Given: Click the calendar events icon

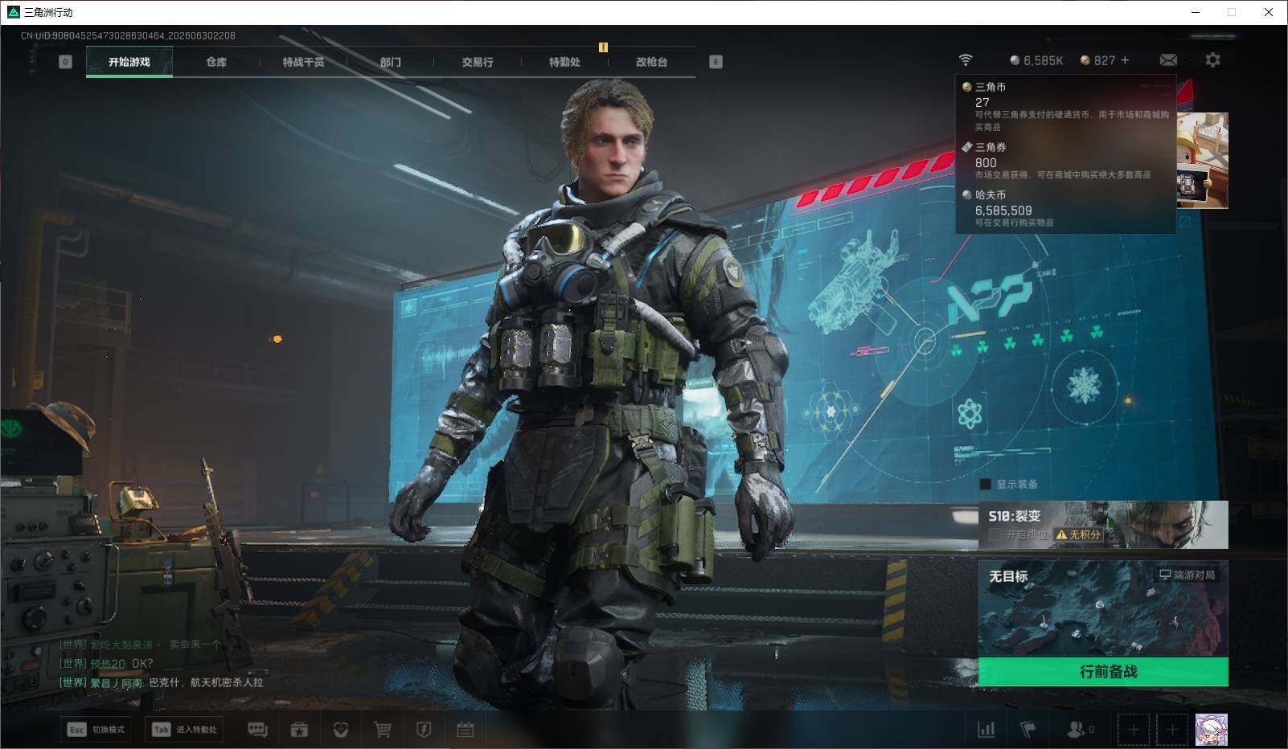Looking at the screenshot, I should click(x=466, y=730).
